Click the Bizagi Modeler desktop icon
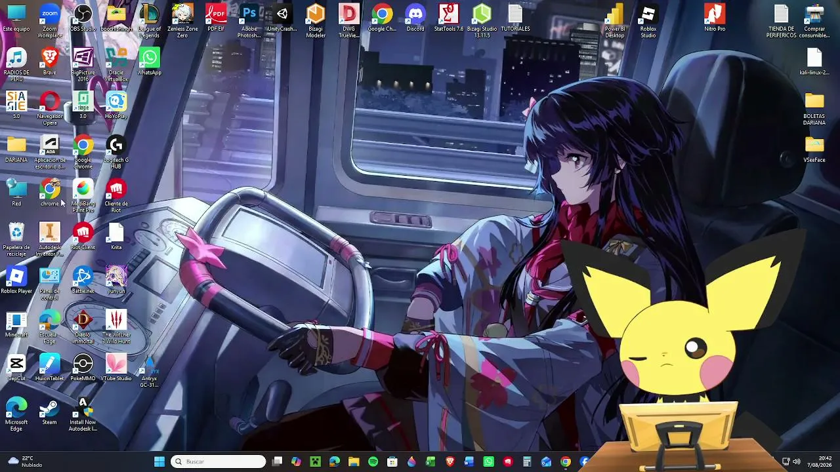This screenshot has height=472, width=840. click(316, 21)
